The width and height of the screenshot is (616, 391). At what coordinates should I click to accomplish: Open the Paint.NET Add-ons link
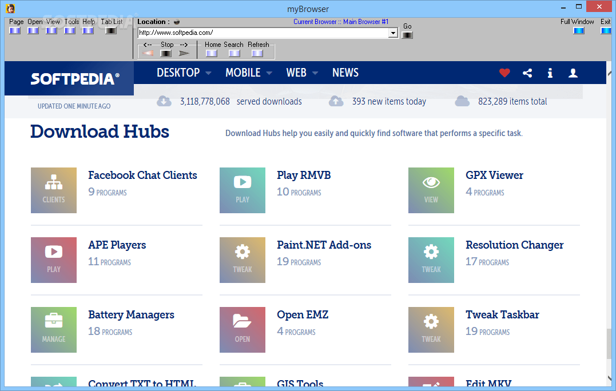[324, 245]
